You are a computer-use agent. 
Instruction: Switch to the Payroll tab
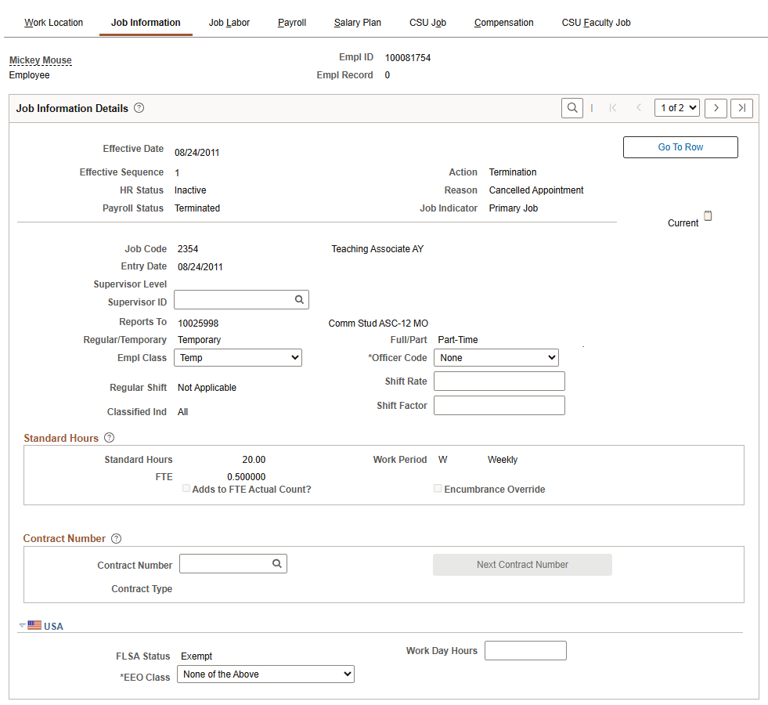tap(291, 23)
